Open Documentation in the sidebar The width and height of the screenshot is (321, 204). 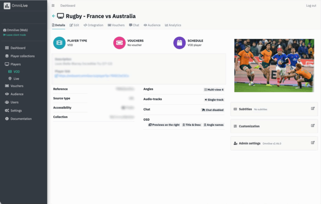click(x=21, y=119)
